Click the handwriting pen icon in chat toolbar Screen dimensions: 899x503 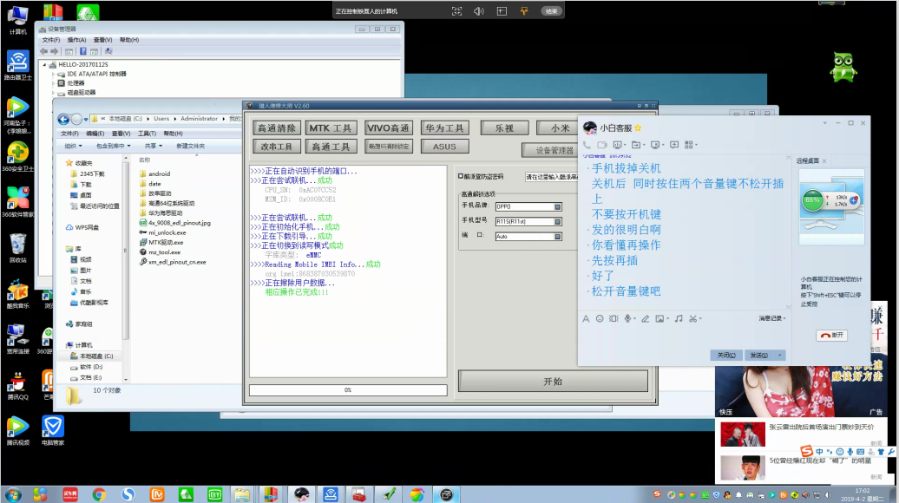pyautogui.click(x=645, y=318)
